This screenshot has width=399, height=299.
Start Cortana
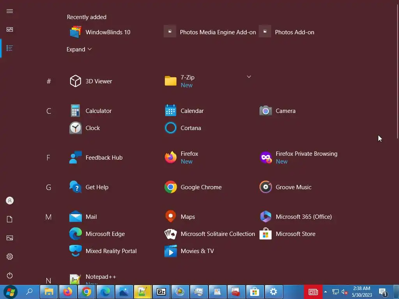point(183,128)
